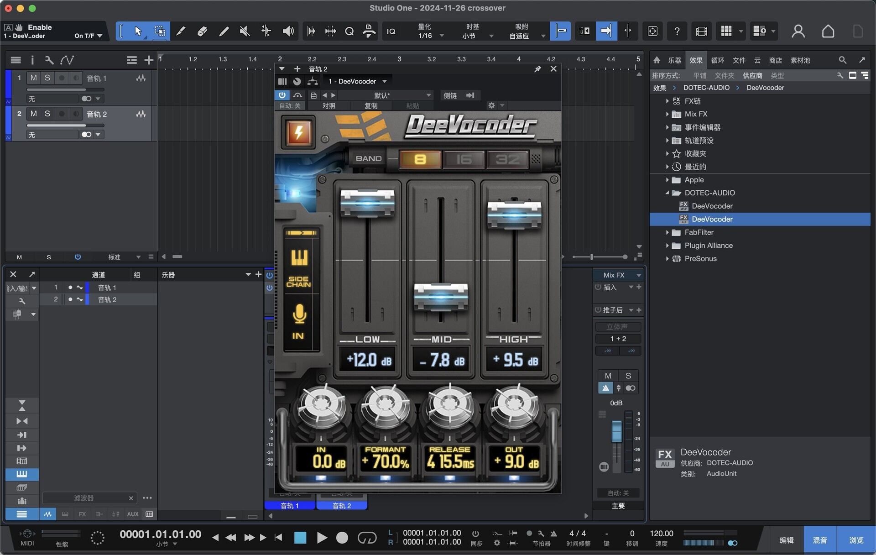Select the Mute tool in toolbar
876x555 pixels.
pyautogui.click(x=245, y=31)
